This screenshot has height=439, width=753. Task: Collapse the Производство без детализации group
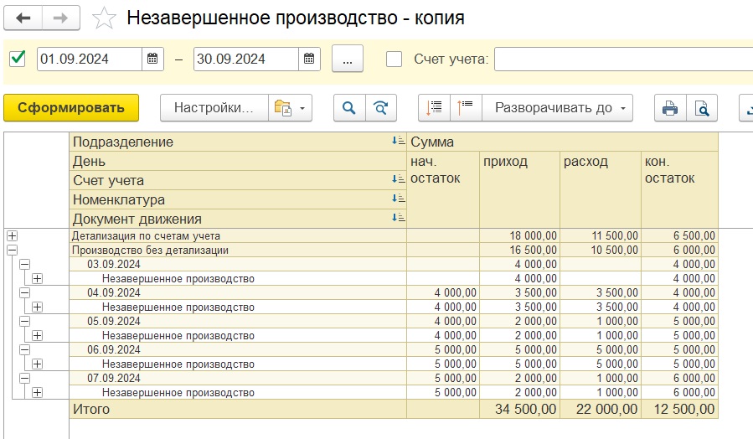[12, 250]
